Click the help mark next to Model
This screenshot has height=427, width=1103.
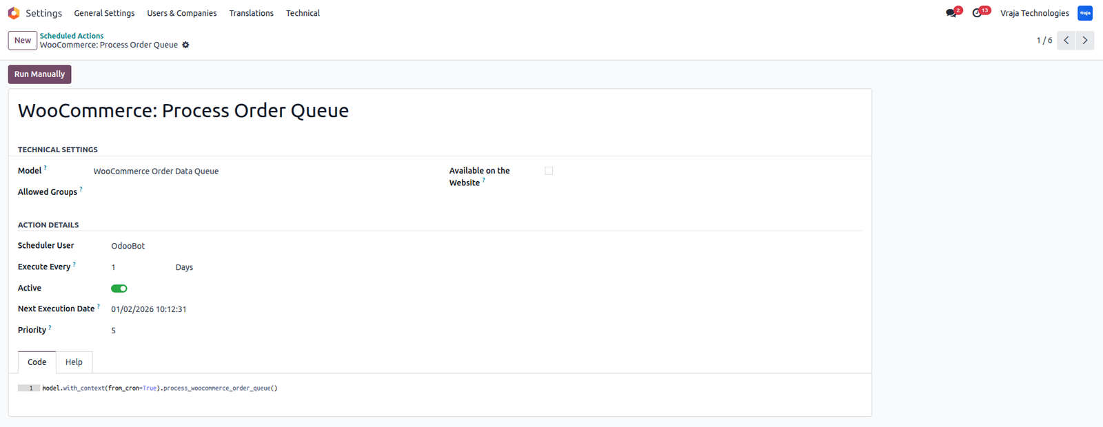45,167
